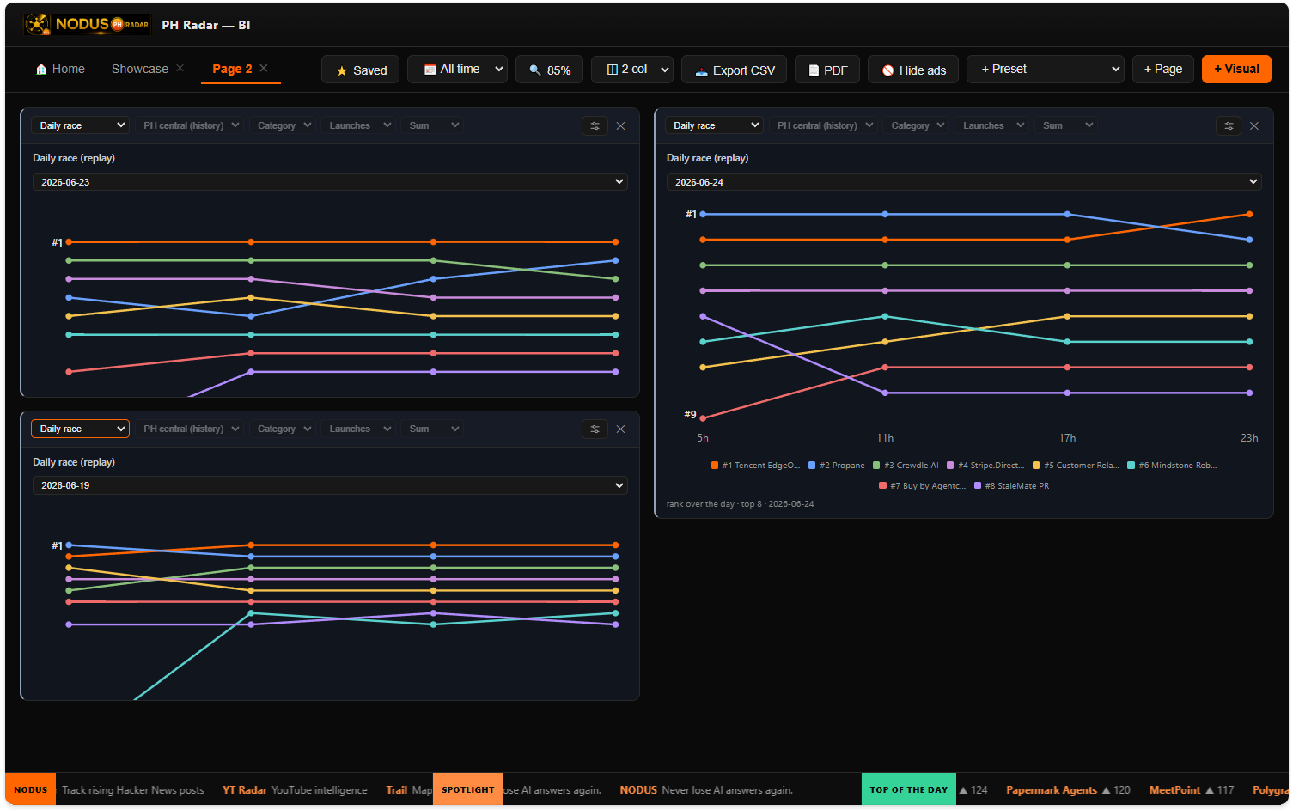Open Daily race dropdown in 2026-06-24 panel
Viewport: 1293px width, 810px height.
point(714,125)
